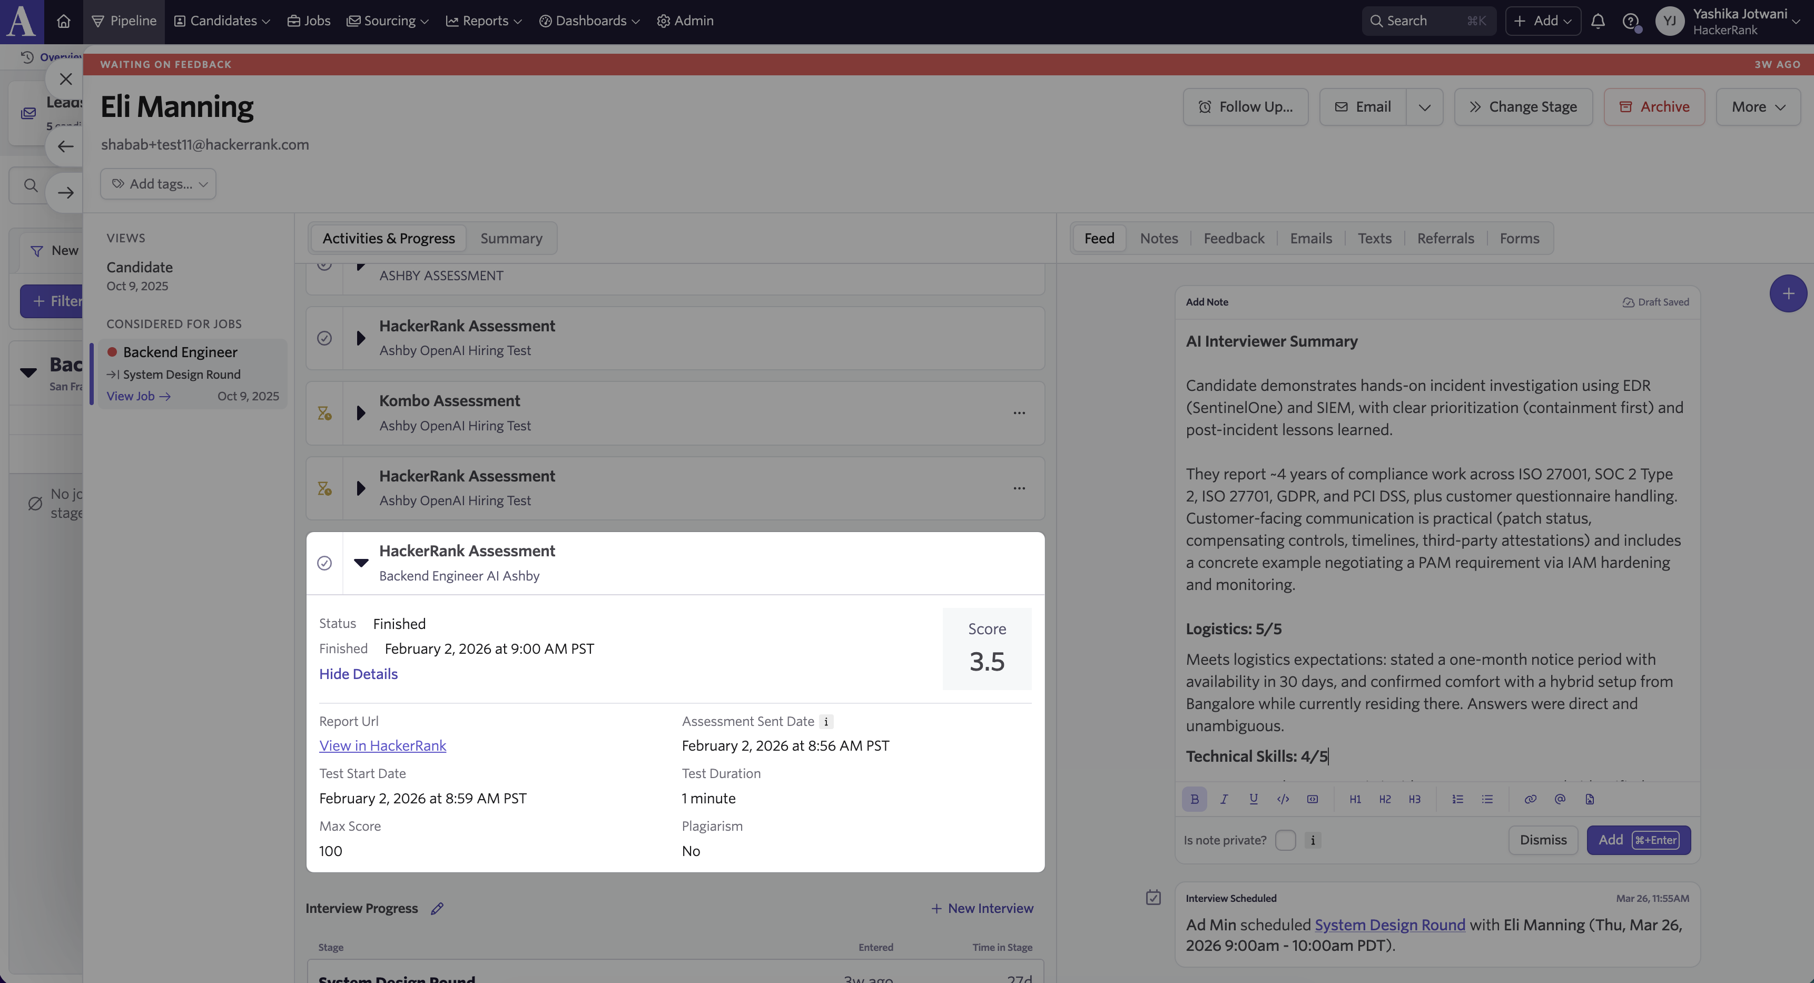Apply italic formatting in note toolbar
Image resolution: width=1814 pixels, height=983 pixels.
[1224, 799]
